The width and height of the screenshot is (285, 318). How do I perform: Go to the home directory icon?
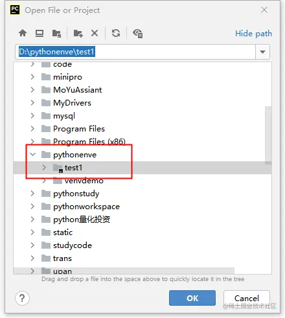click(23, 33)
